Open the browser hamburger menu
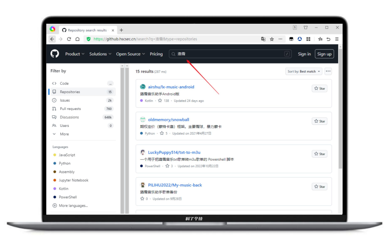Image resolution: width=389 pixels, height=249 pixels. 337,39
